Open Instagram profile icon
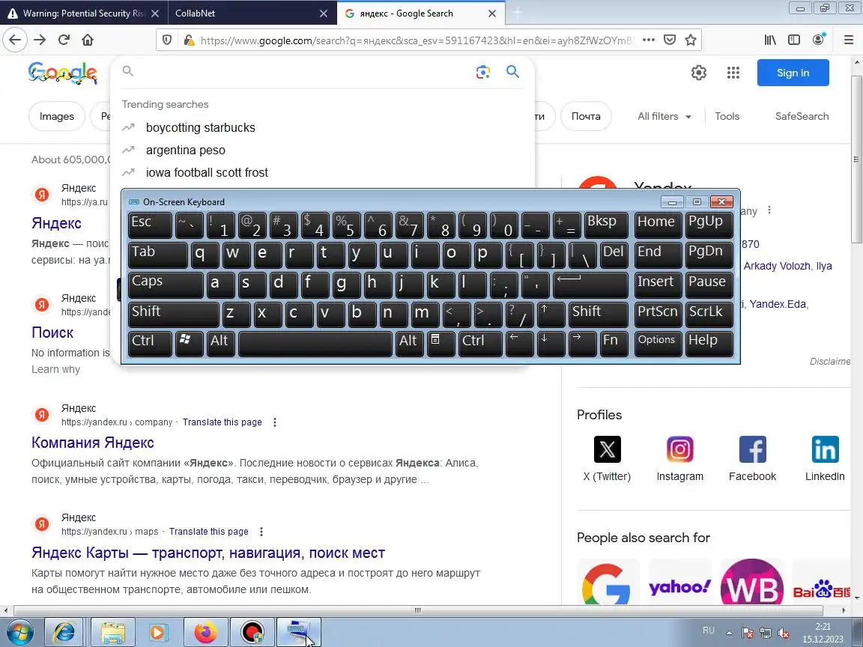Image resolution: width=863 pixels, height=647 pixels. pos(679,449)
